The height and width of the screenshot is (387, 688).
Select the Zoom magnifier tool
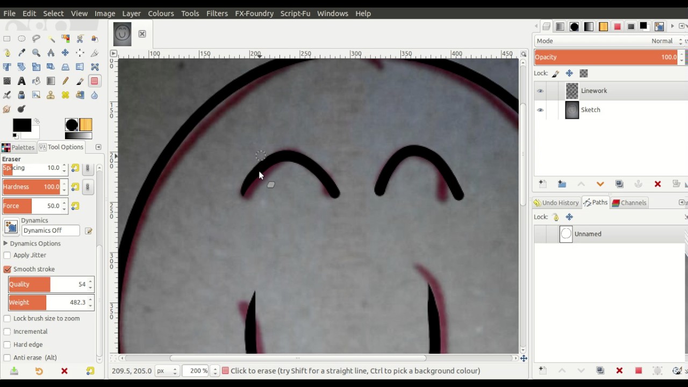coord(36,53)
